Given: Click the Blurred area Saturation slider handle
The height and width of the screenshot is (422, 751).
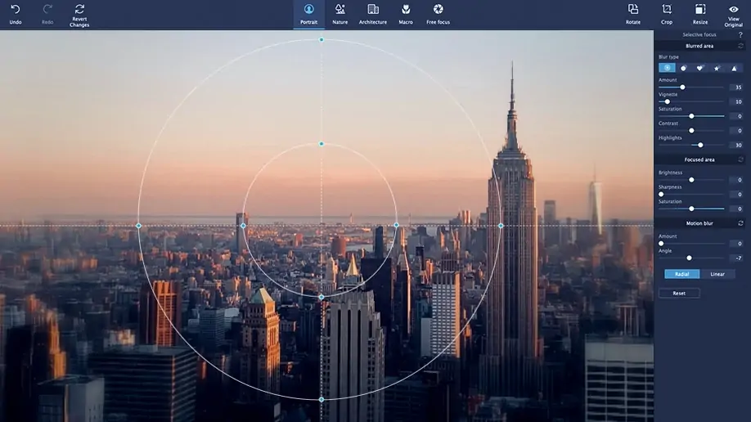Looking at the screenshot, I should tap(691, 116).
